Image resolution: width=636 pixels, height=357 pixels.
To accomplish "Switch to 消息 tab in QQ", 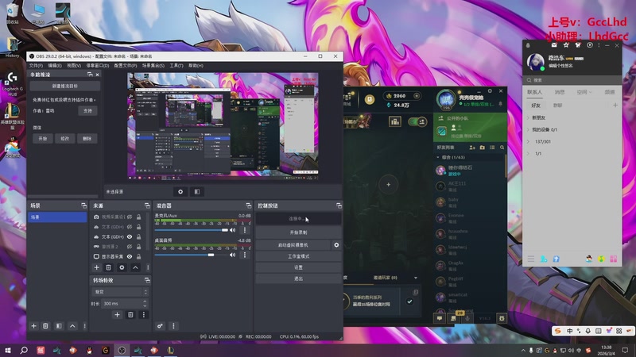I will point(560,92).
